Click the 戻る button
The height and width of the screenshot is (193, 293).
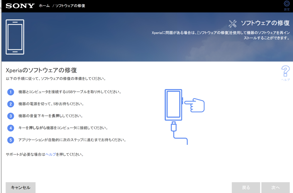click(x=246, y=188)
